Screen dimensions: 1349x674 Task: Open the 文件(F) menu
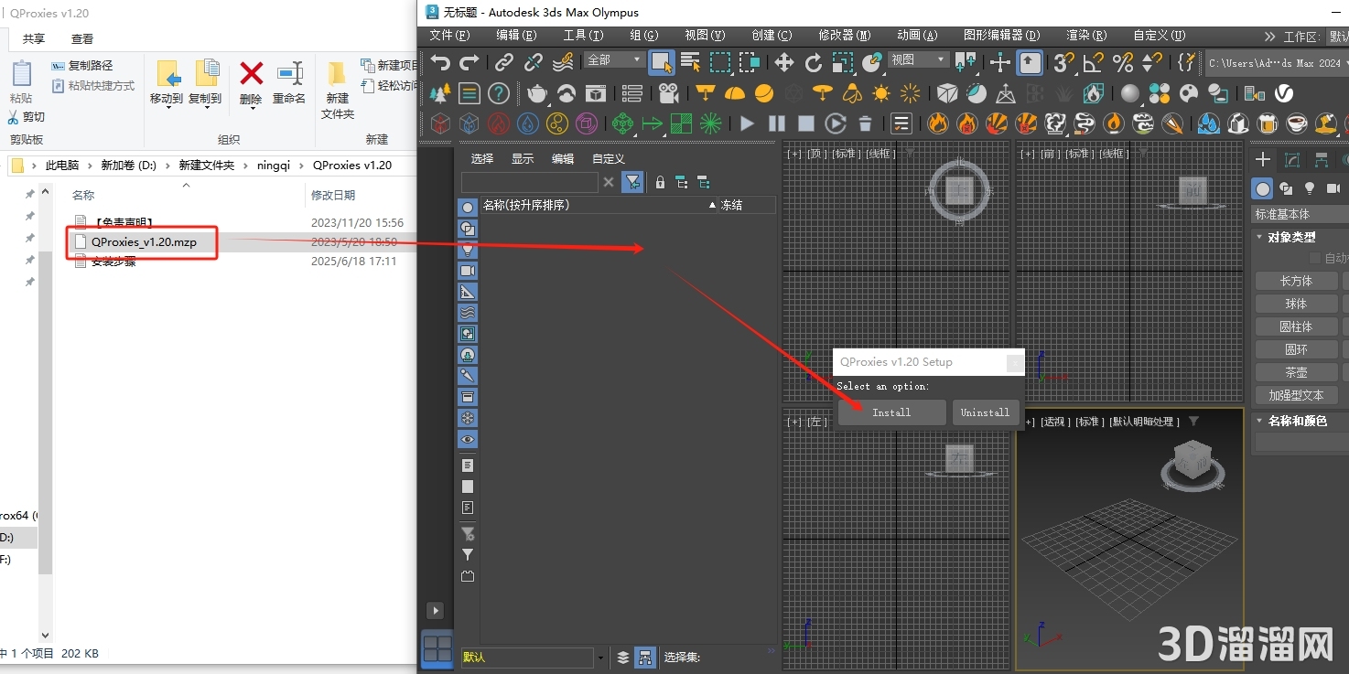pos(449,36)
